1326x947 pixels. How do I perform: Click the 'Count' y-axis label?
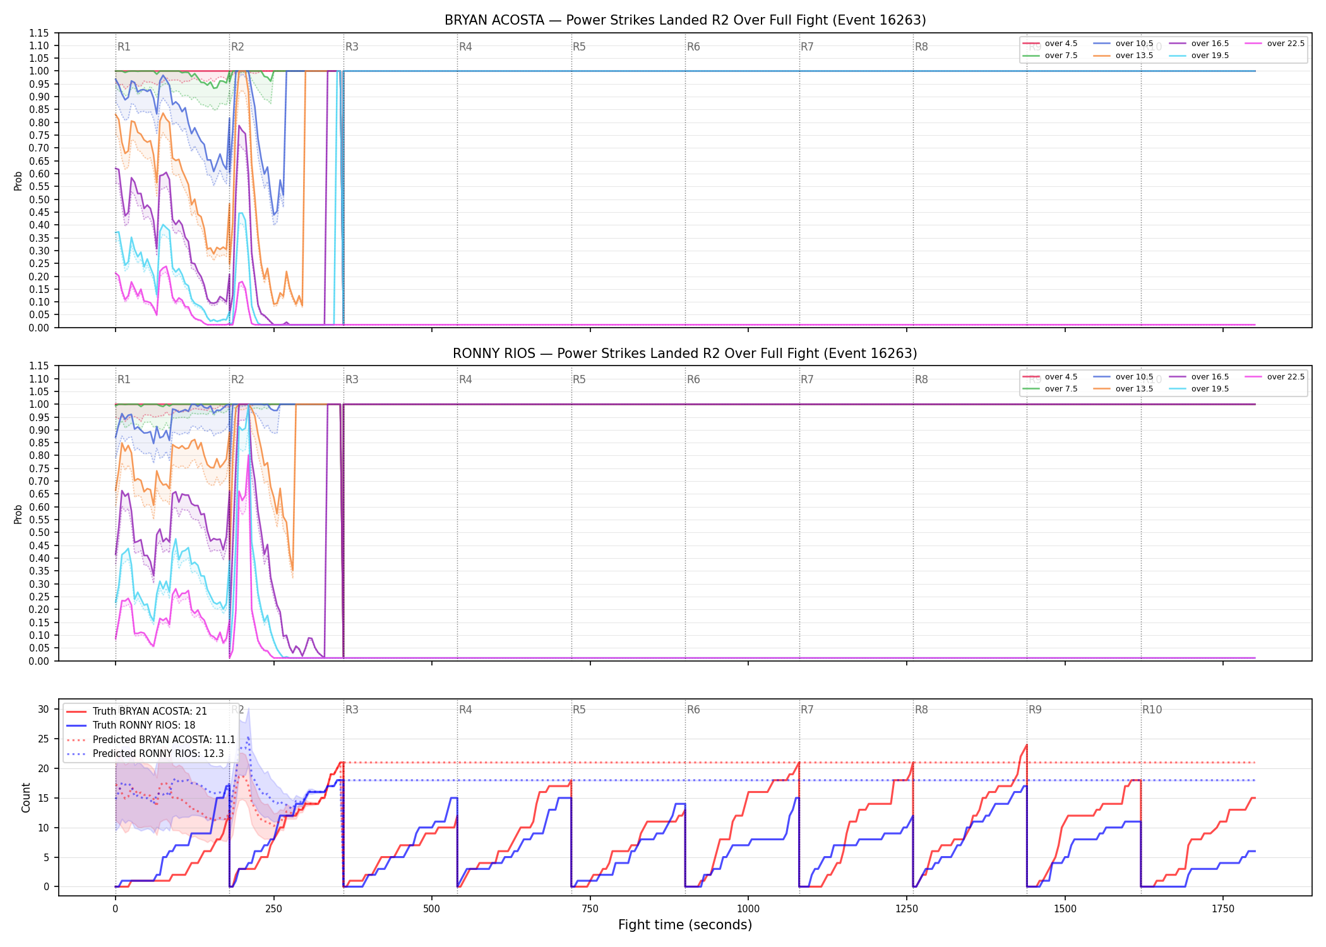pos(26,797)
